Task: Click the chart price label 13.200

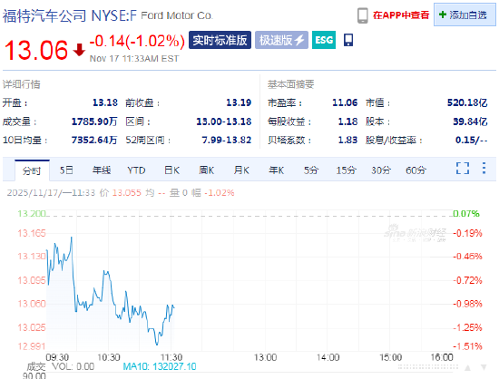Action: 32,213
